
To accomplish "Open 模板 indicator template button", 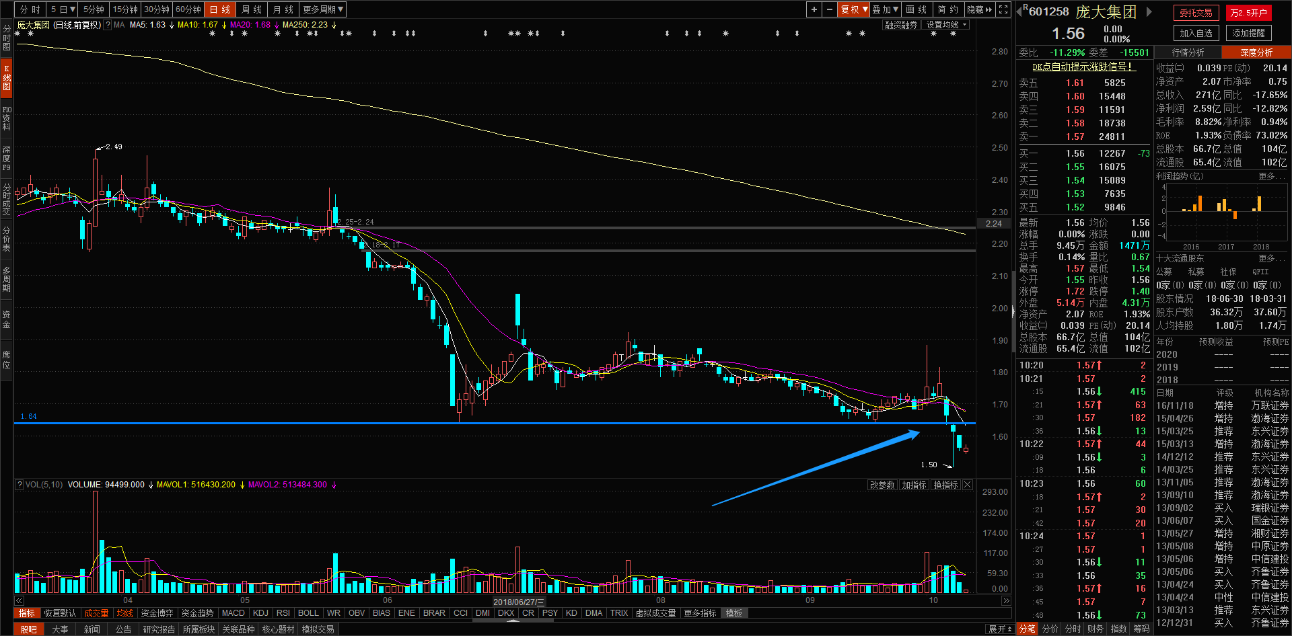I will tap(733, 613).
